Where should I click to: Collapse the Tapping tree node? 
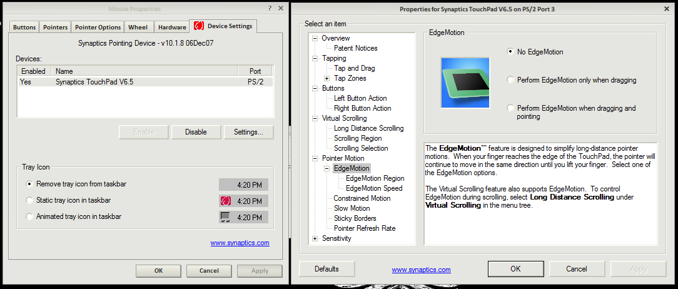315,58
